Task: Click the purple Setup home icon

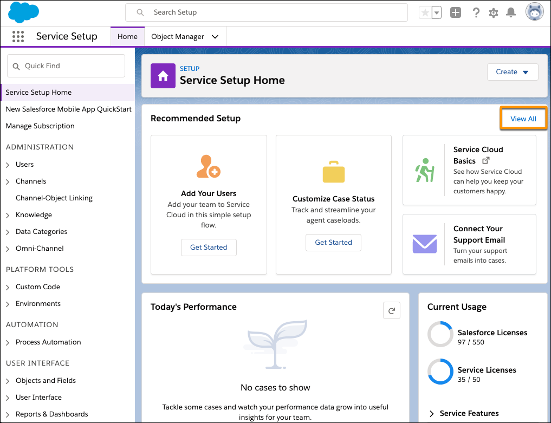Action: coord(163,76)
